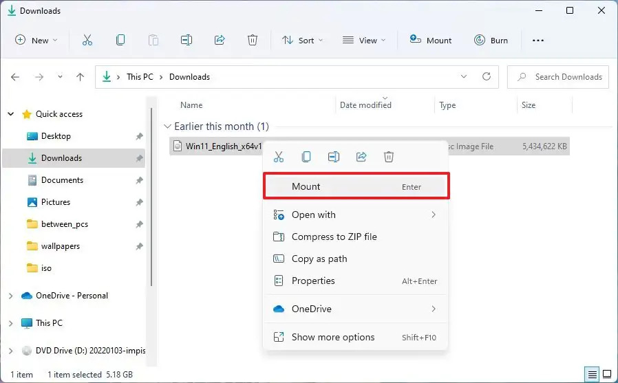This screenshot has width=618, height=383.
Task: Open the New item dropdown
Action: coord(36,40)
